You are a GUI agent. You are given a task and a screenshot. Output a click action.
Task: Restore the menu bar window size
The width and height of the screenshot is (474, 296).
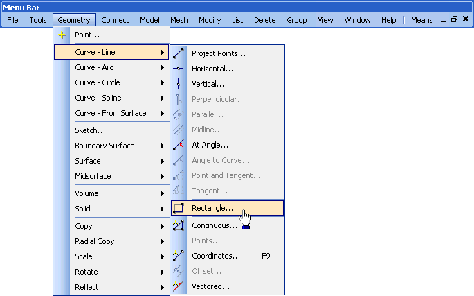[x=455, y=20]
